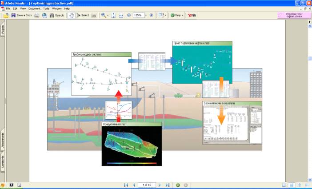Open the Pages side panel tab
This screenshot has height=189, width=312.
[x=3, y=30]
